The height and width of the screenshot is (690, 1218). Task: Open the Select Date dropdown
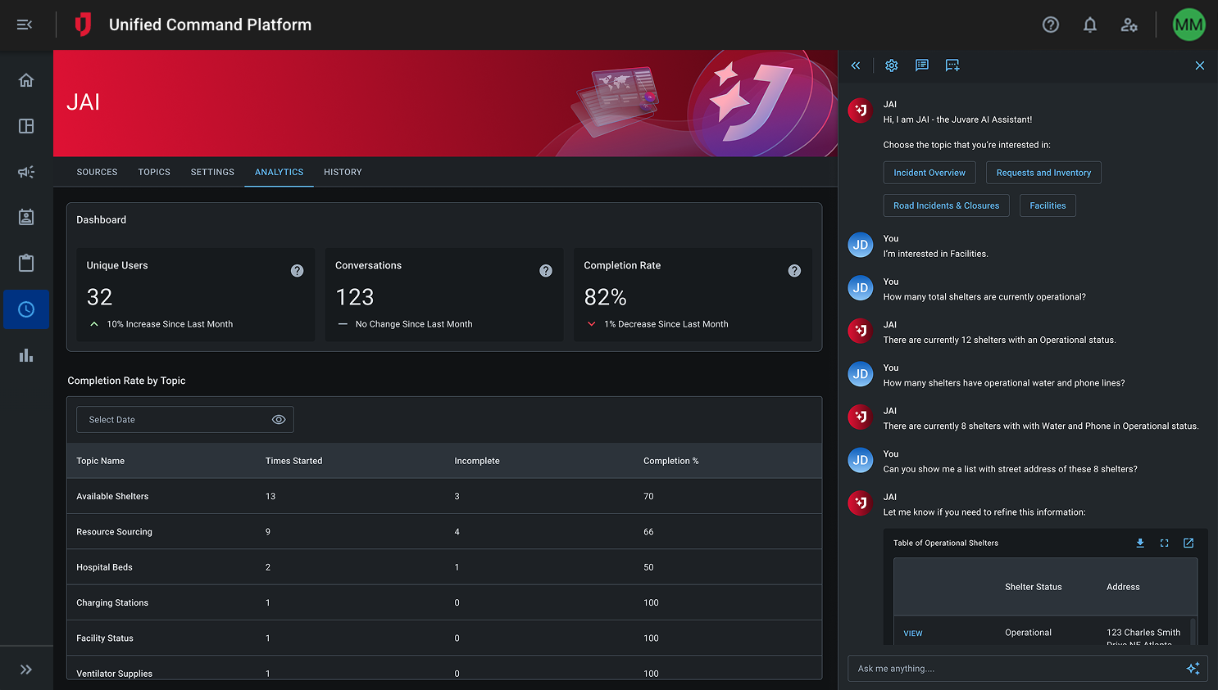pos(172,420)
